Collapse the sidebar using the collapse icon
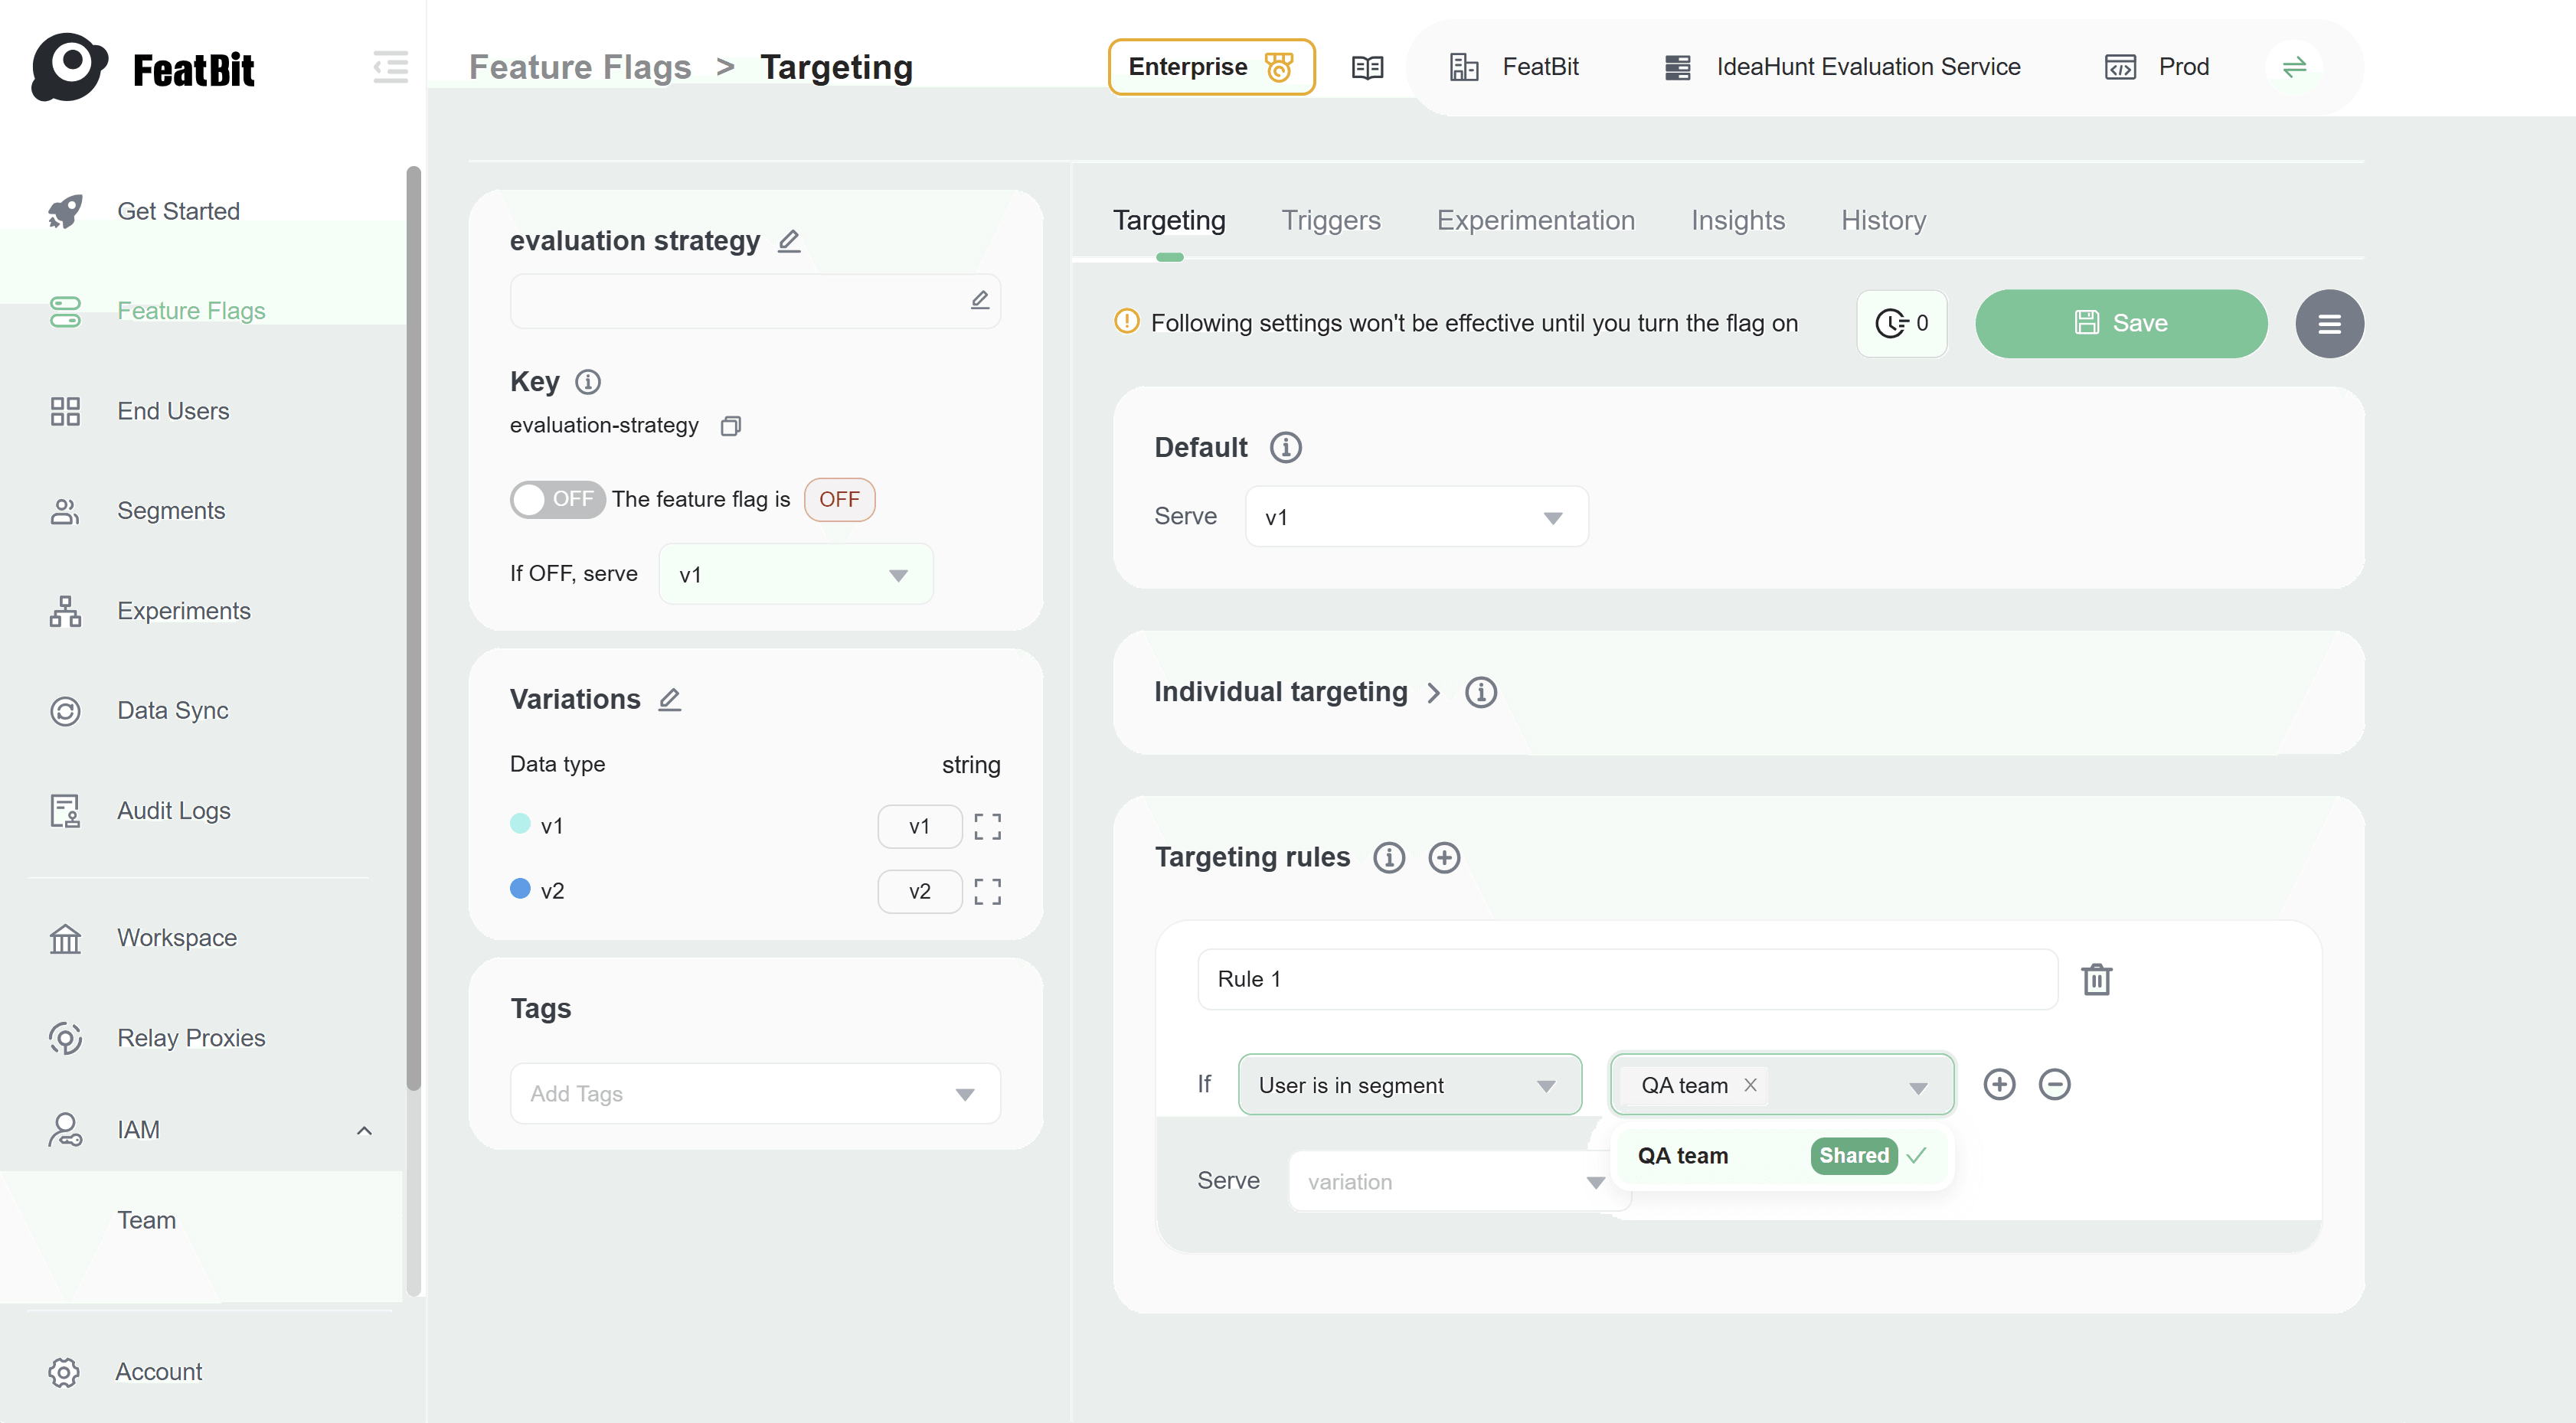 391,67
